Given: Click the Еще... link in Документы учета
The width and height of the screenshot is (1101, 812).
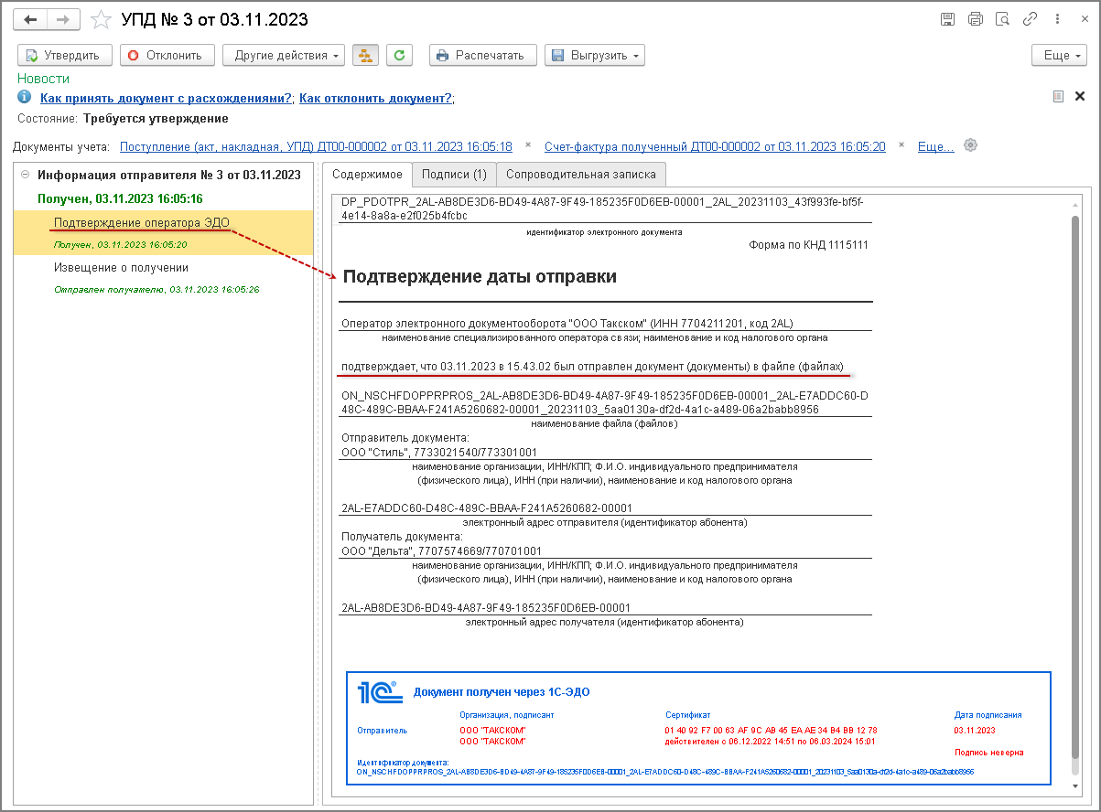Looking at the screenshot, I should (x=935, y=146).
